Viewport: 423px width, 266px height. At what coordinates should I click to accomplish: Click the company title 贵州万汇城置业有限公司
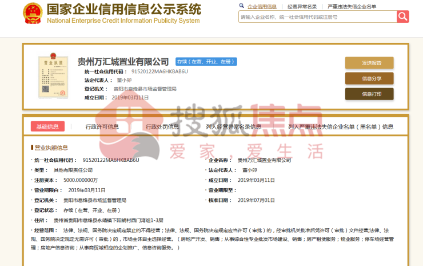[x=123, y=62]
